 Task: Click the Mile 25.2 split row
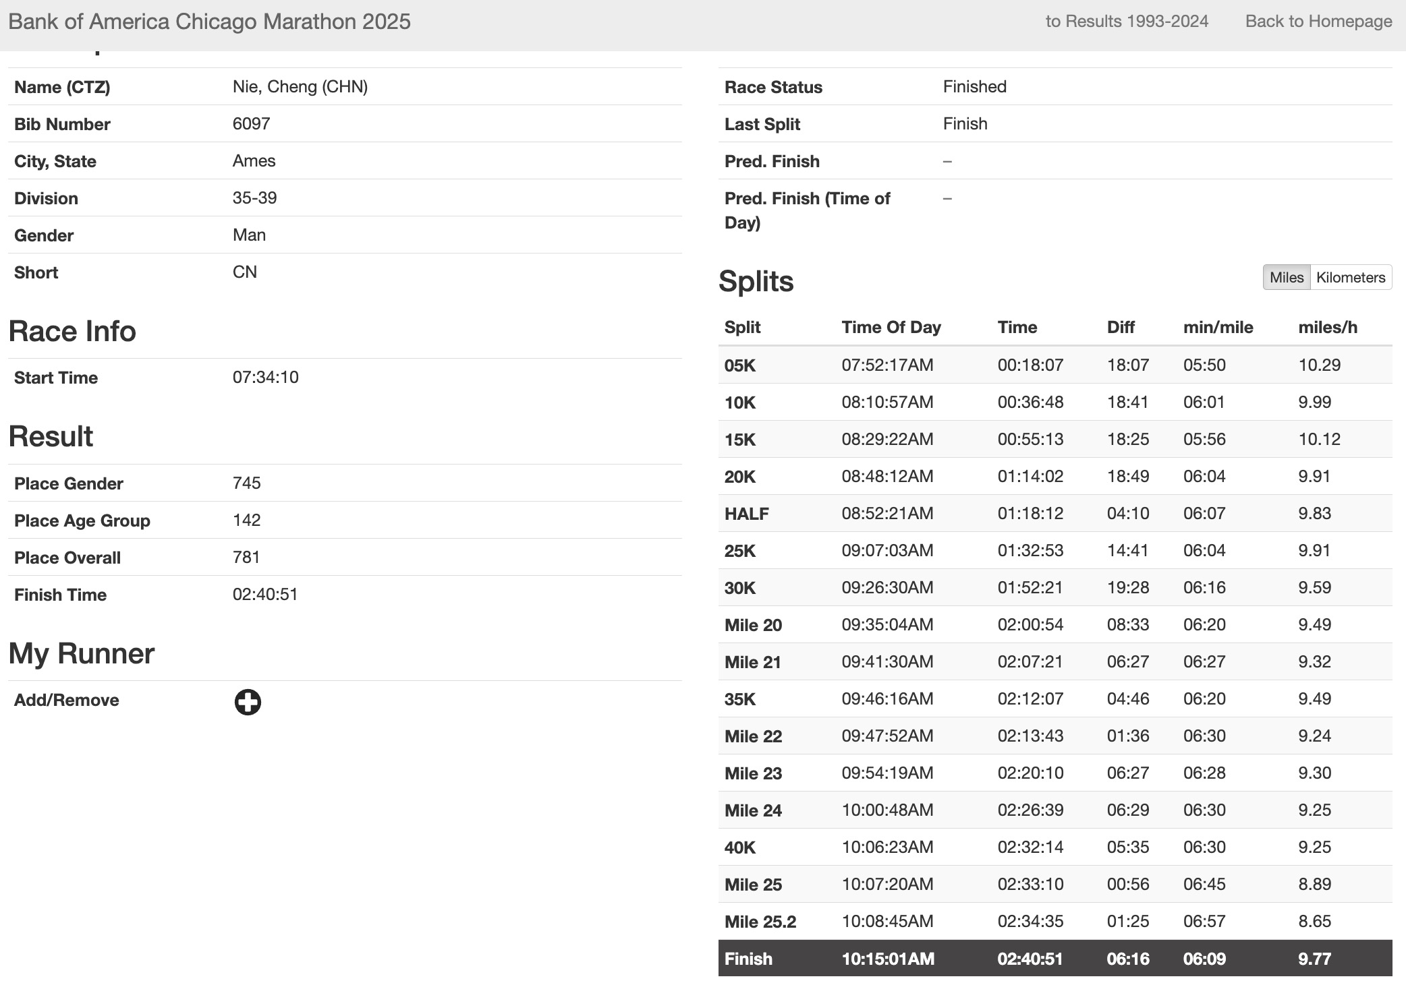(x=1054, y=921)
